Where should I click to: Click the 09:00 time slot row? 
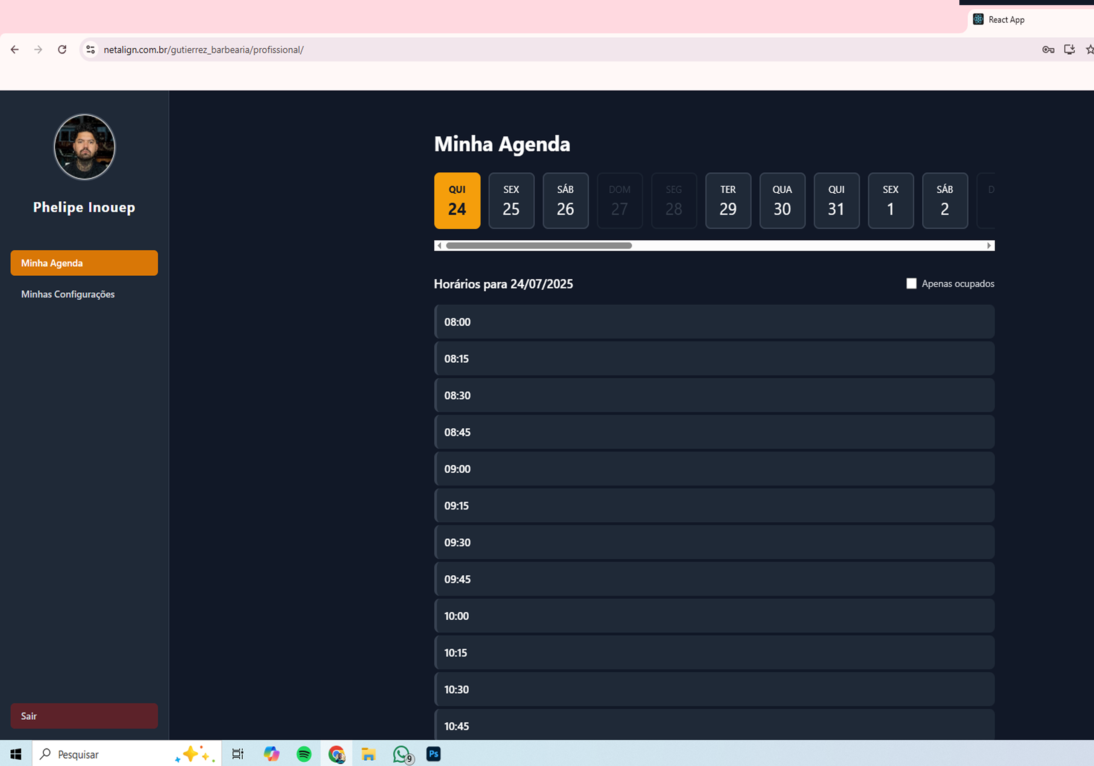click(x=714, y=469)
